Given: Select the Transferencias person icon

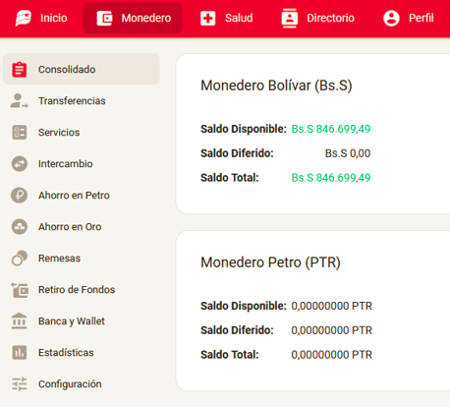Looking at the screenshot, I should click(20, 101).
